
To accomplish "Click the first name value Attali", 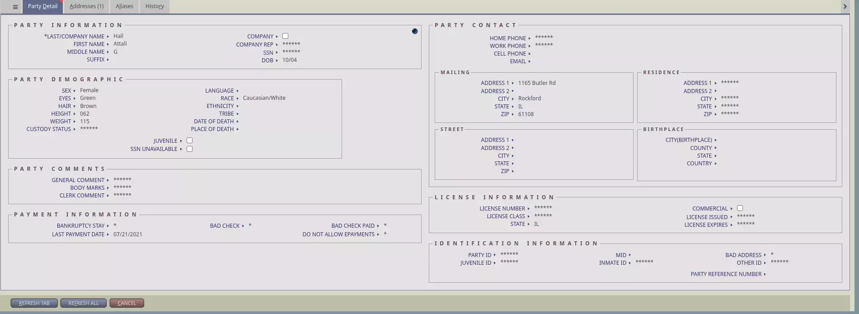I will coord(120,44).
